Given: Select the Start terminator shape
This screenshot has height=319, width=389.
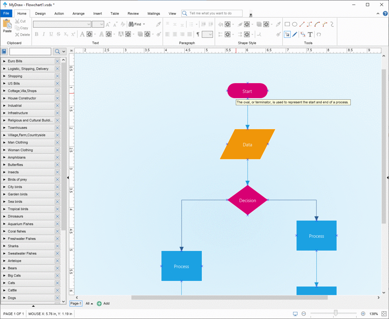Looking at the screenshot, I should (x=247, y=91).
